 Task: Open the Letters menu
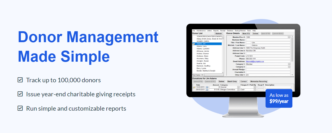coord(210,31)
